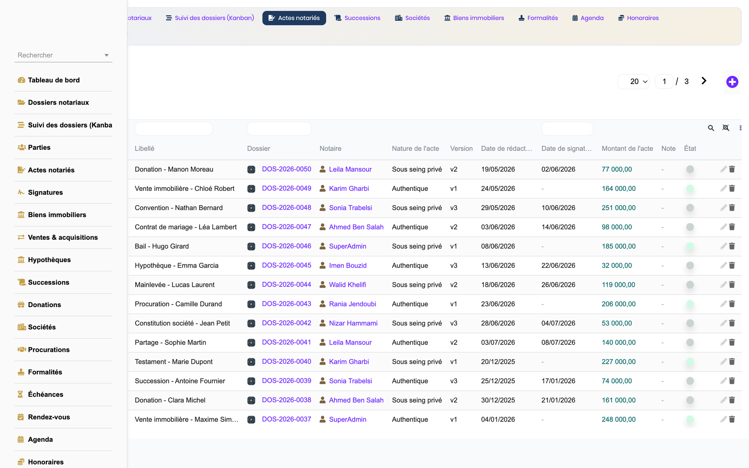Open Hypothèques in sidebar
The image size is (749, 468).
click(64, 260)
